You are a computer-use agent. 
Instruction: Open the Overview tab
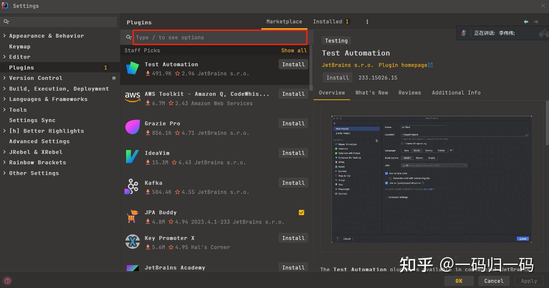[332, 93]
